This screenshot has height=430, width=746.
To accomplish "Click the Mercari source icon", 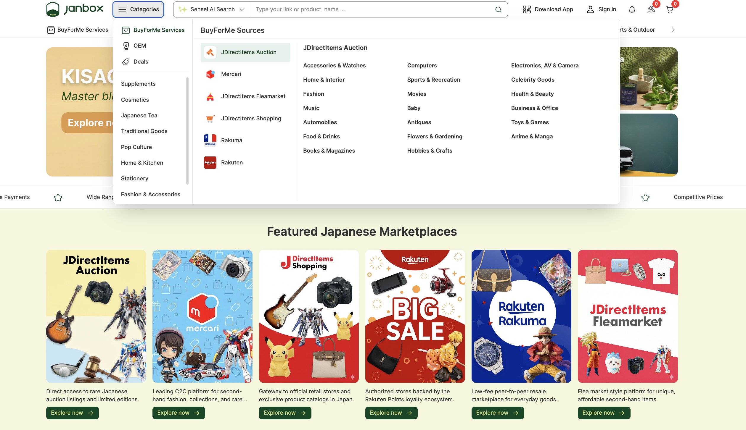I will tap(210, 74).
